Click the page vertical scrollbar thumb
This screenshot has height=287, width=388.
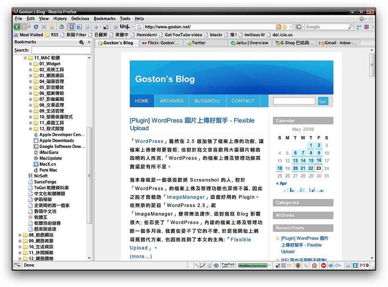pyautogui.click(x=372, y=65)
